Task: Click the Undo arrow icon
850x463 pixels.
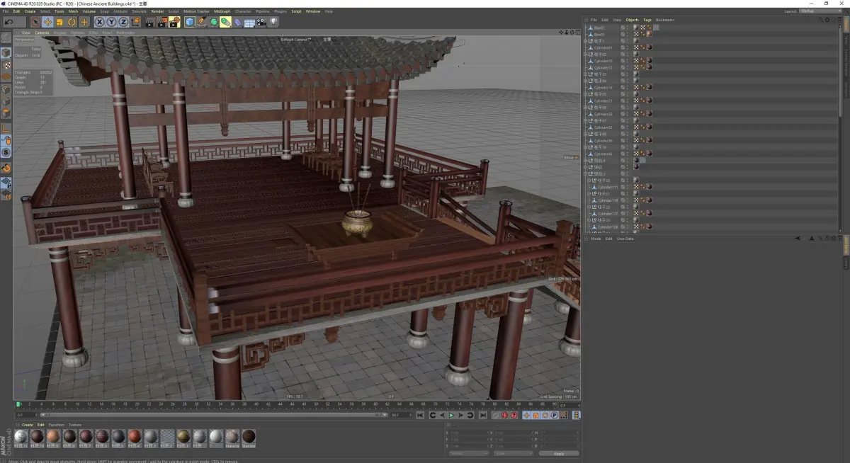Action: coord(8,22)
